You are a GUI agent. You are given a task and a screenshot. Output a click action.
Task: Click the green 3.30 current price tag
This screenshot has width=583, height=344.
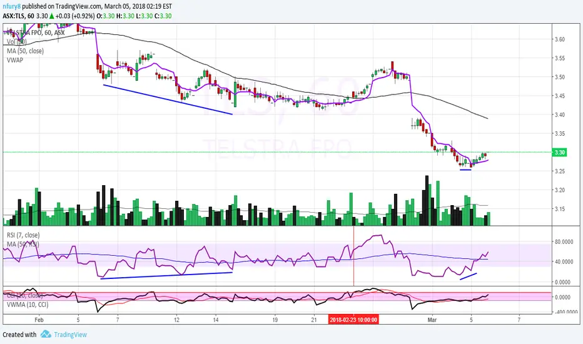560,153
